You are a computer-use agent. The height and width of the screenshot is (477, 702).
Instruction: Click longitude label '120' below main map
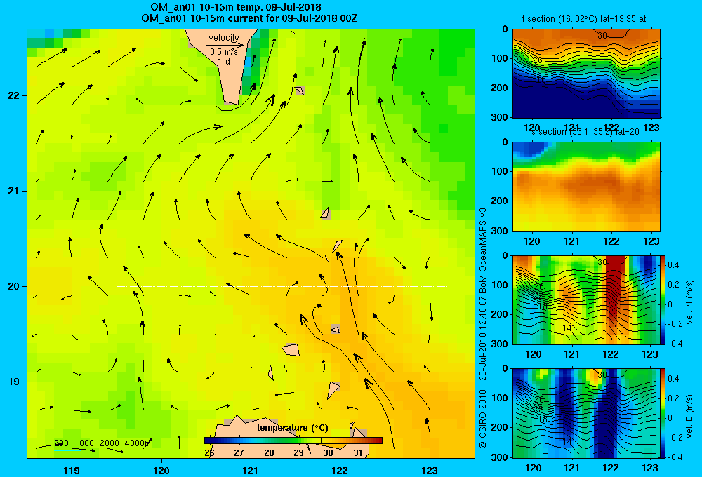pos(161,470)
